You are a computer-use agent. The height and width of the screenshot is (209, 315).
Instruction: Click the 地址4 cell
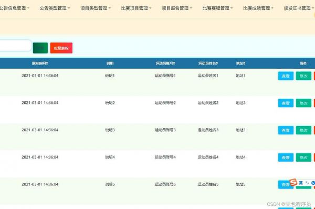coord(240,157)
